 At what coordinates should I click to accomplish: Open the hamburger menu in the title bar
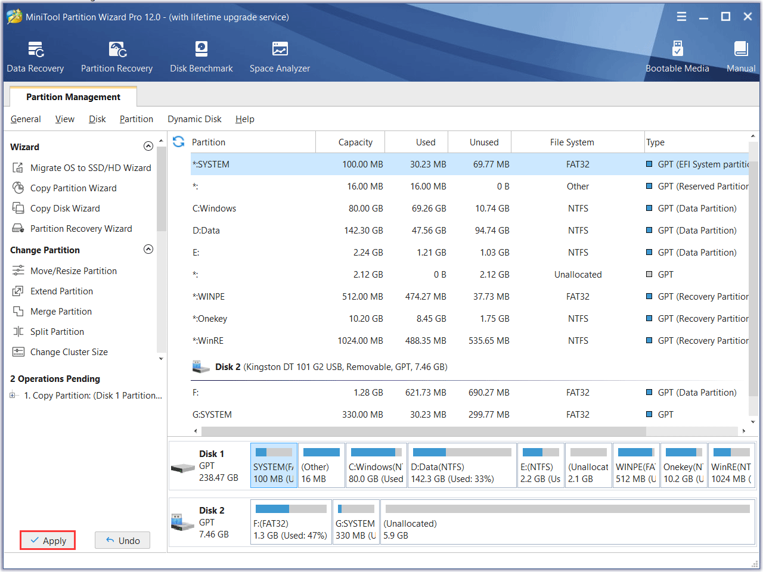[x=681, y=17]
